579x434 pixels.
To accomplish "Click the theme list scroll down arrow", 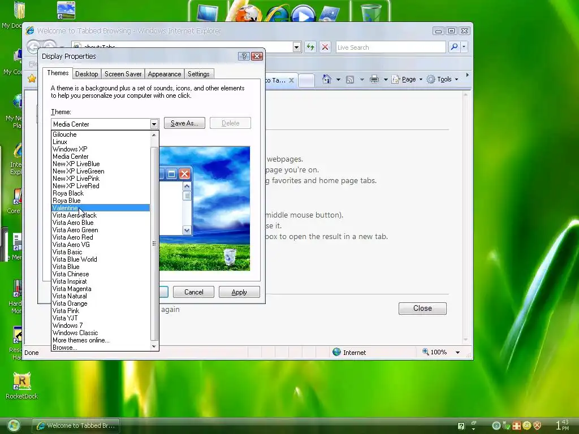I will [x=154, y=346].
